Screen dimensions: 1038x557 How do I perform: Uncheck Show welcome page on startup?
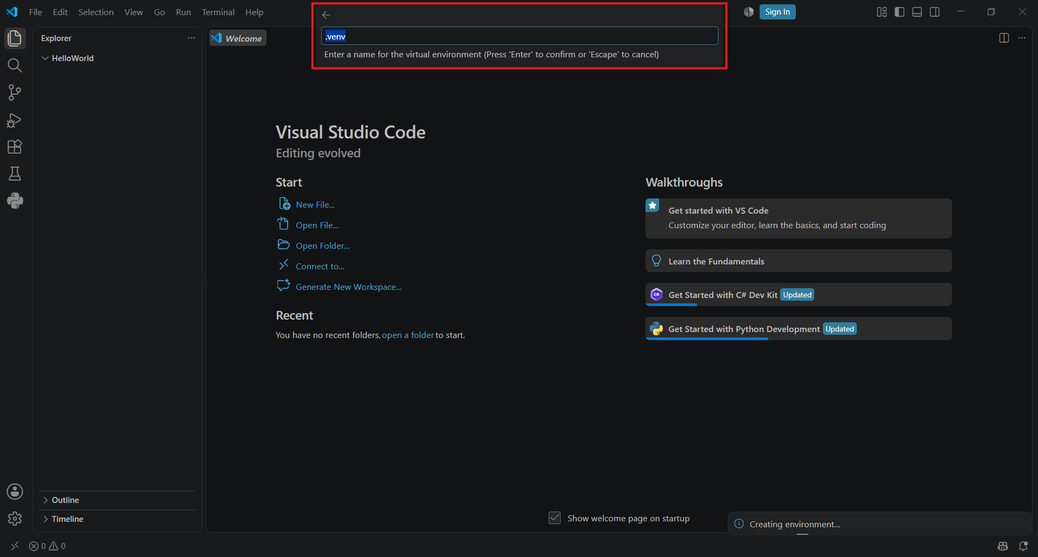pyautogui.click(x=555, y=518)
